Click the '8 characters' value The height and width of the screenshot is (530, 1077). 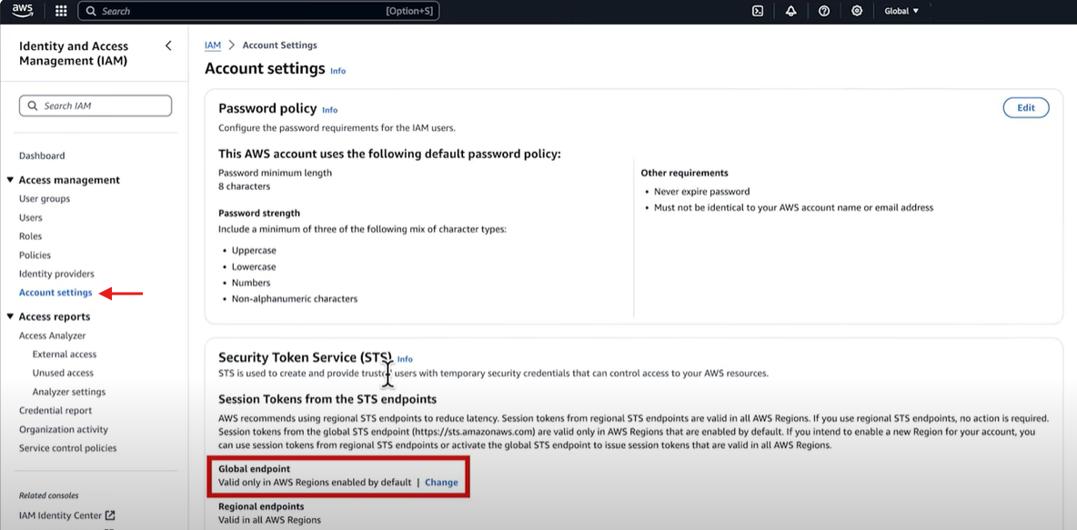[x=245, y=186]
